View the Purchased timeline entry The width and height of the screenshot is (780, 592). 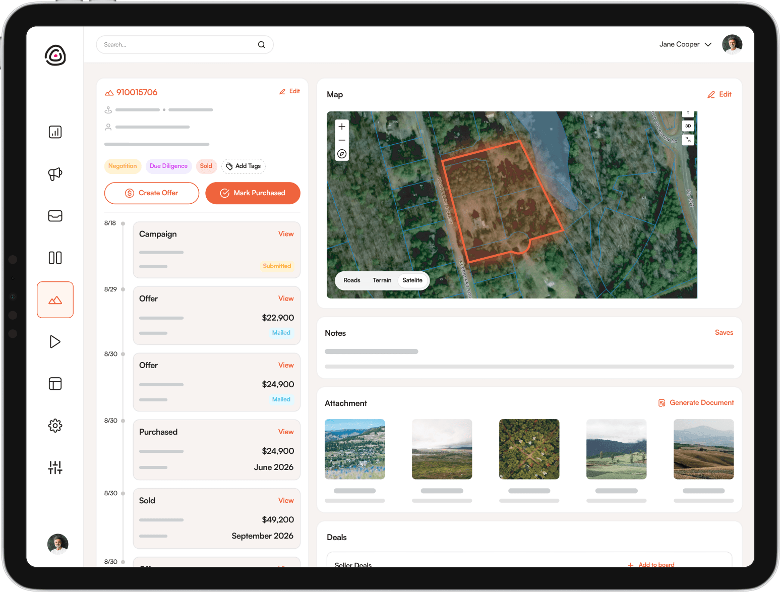pyautogui.click(x=286, y=432)
